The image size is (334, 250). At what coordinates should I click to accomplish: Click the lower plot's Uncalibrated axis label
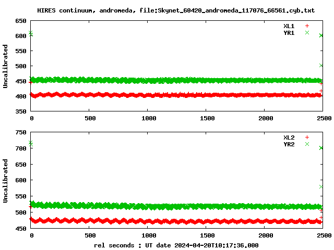[x=5, y=181]
